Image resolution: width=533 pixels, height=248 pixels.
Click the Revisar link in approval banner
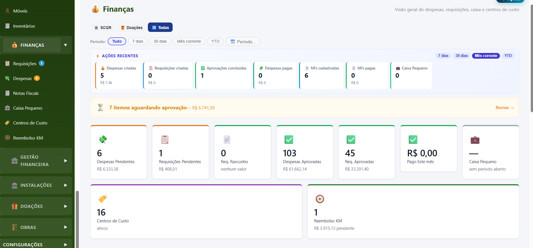[505, 108]
